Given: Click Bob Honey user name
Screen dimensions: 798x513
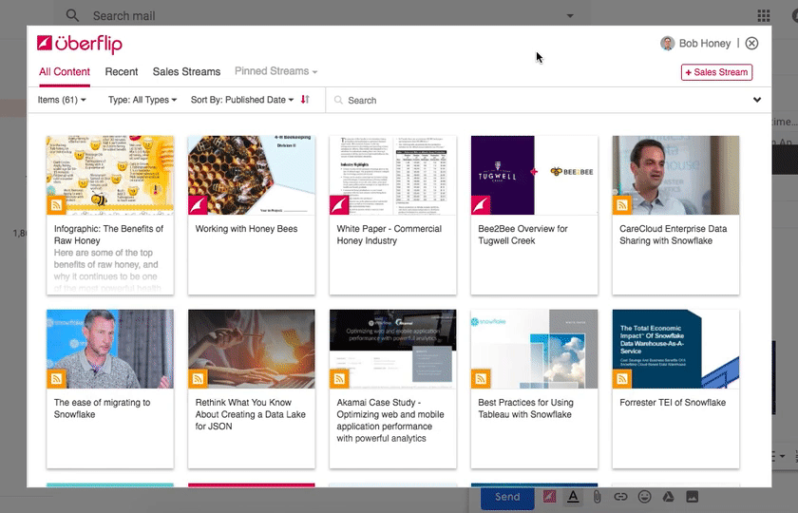Looking at the screenshot, I should pyautogui.click(x=705, y=44).
